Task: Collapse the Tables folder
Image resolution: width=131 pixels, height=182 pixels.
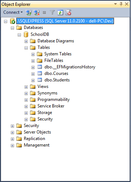Action: (26, 48)
